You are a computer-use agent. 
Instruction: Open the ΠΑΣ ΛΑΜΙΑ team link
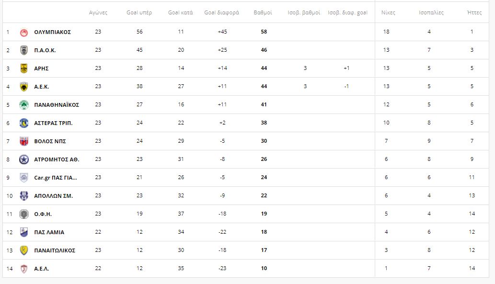click(x=49, y=232)
